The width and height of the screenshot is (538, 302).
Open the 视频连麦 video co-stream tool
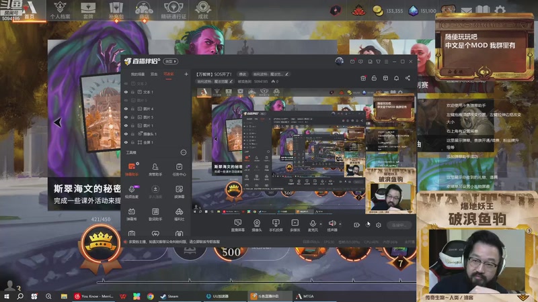[x=132, y=192]
